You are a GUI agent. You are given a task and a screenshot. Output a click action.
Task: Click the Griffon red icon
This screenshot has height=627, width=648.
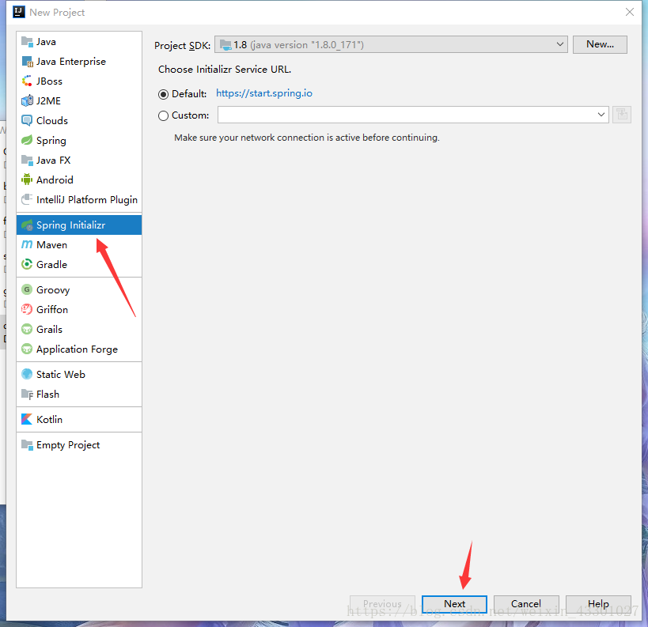point(27,309)
